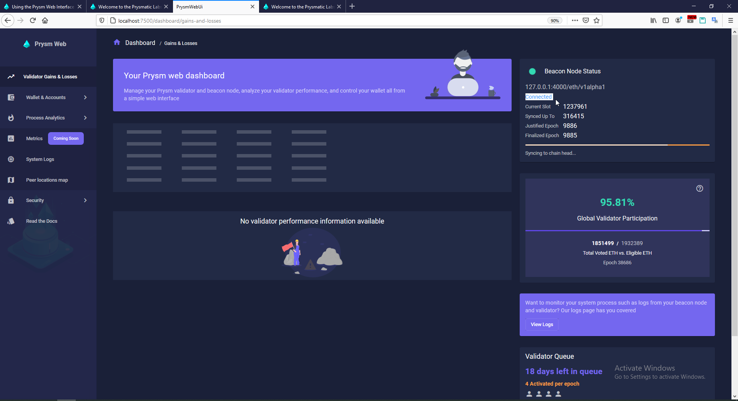
Task: Open page actions three-dot menu
Action: 575,21
